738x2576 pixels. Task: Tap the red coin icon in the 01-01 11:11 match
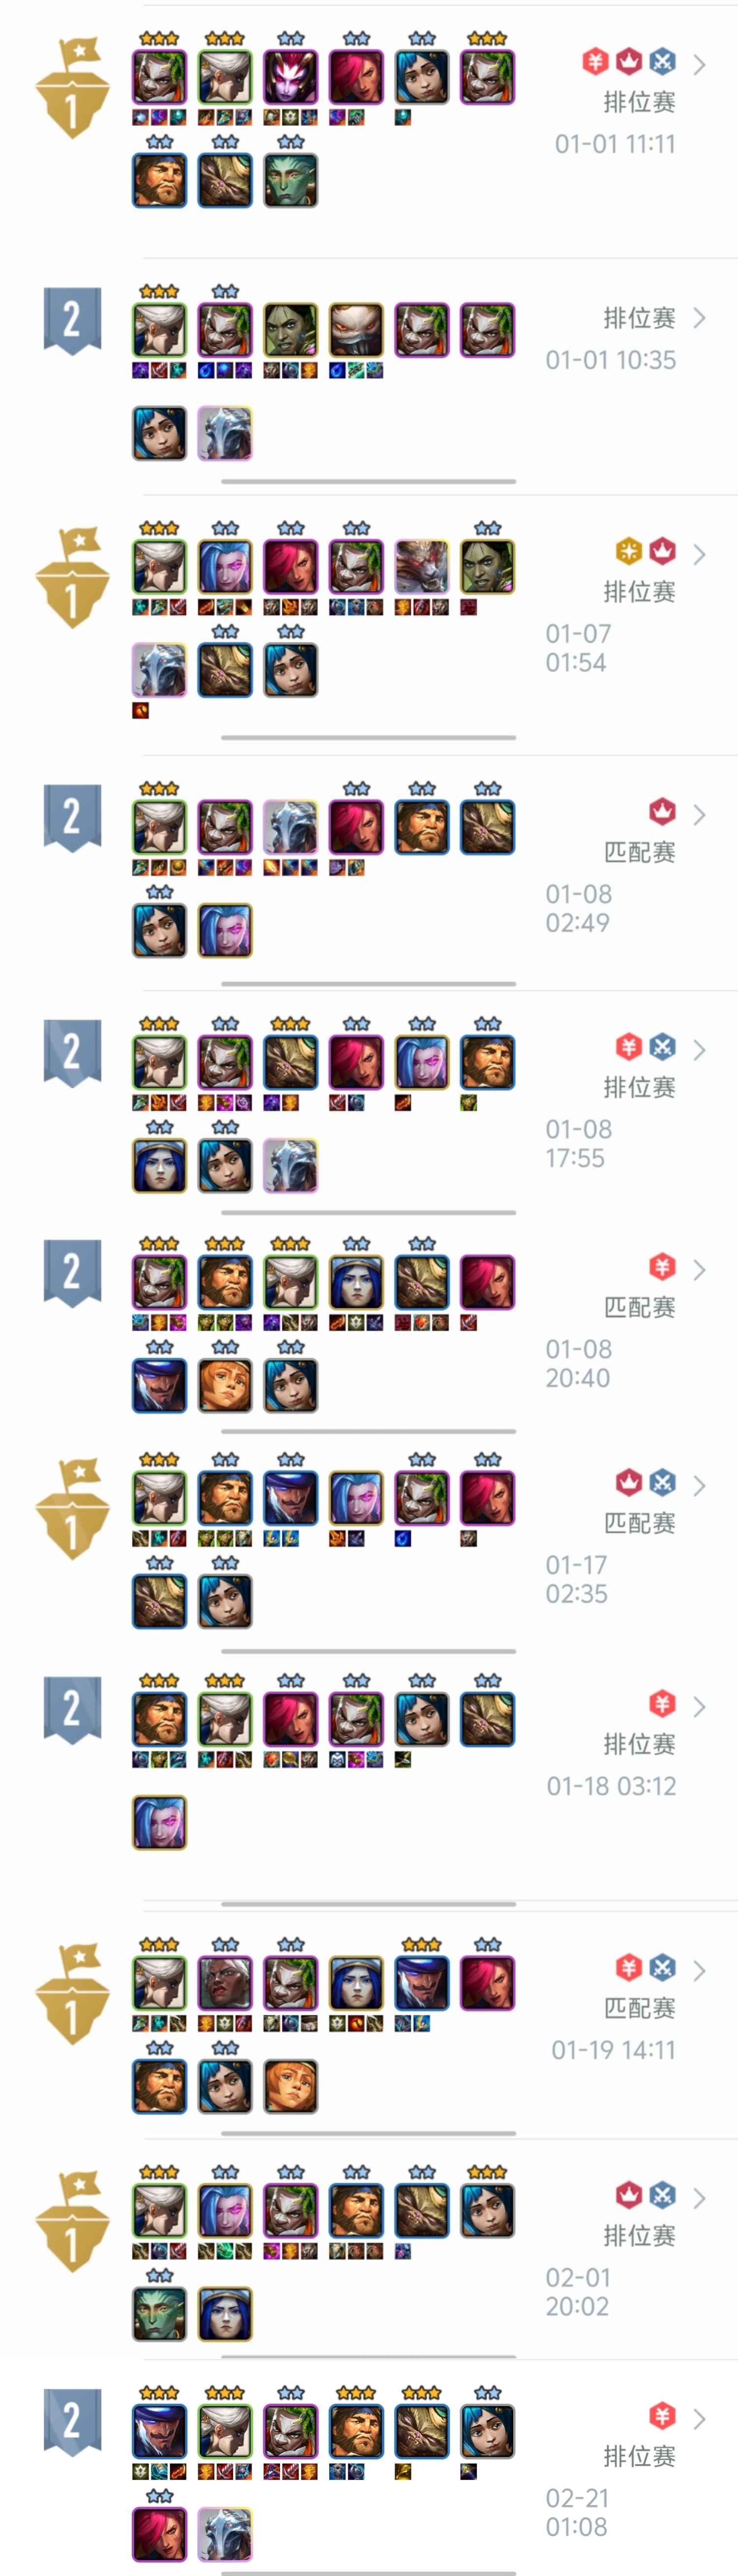[595, 62]
